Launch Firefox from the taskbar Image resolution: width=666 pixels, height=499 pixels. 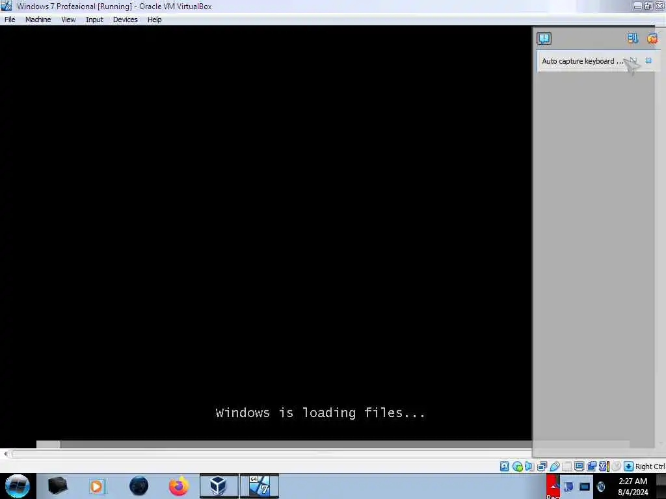coord(178,486)
